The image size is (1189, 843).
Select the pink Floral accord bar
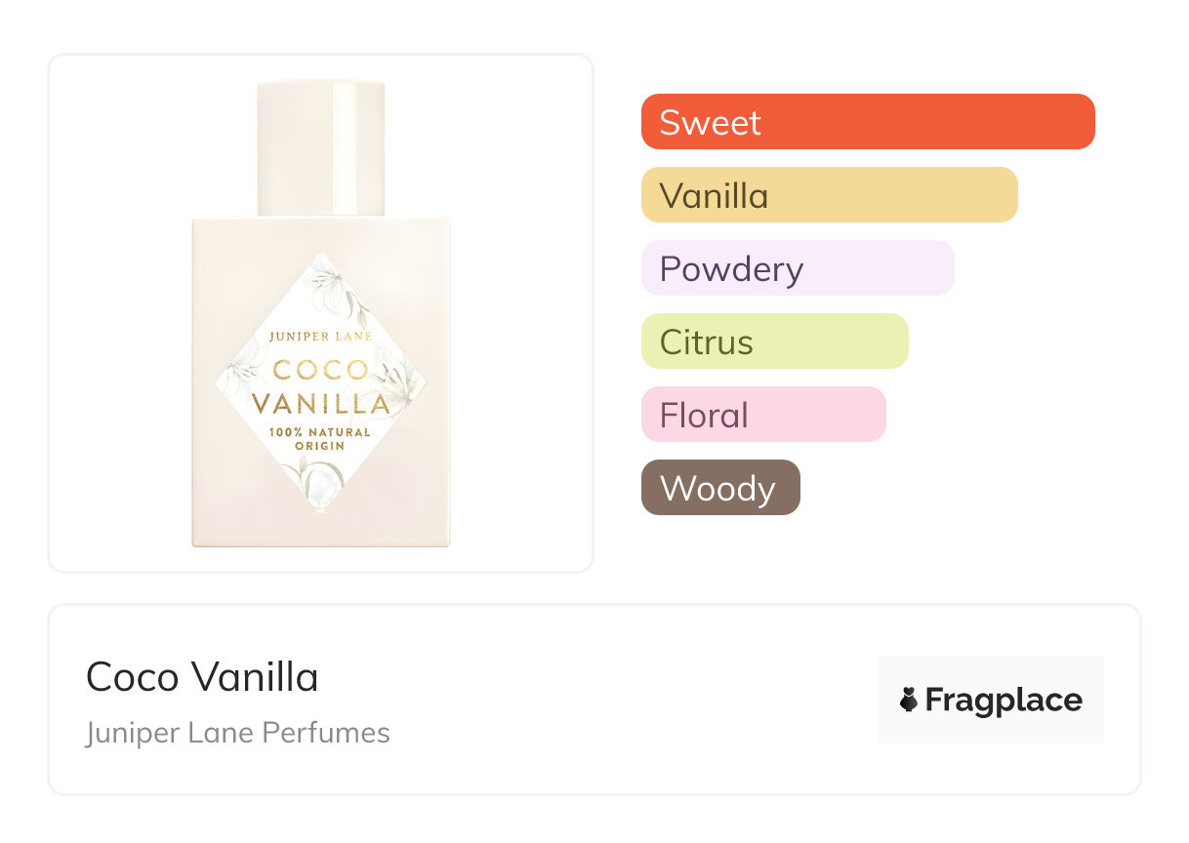(x=762, y=415)
